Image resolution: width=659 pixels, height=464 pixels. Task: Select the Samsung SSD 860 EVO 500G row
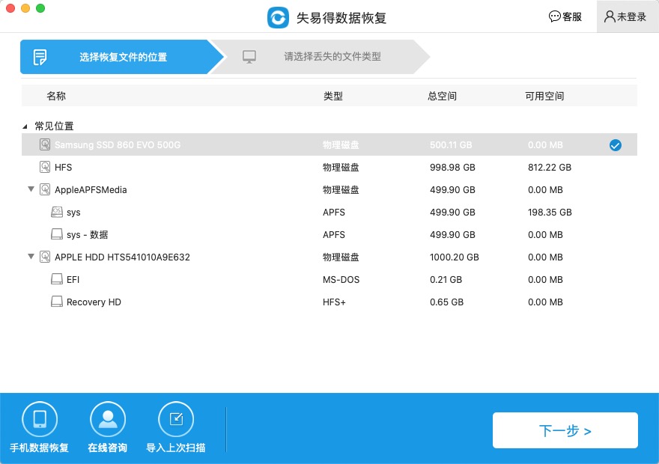(329, 145)
